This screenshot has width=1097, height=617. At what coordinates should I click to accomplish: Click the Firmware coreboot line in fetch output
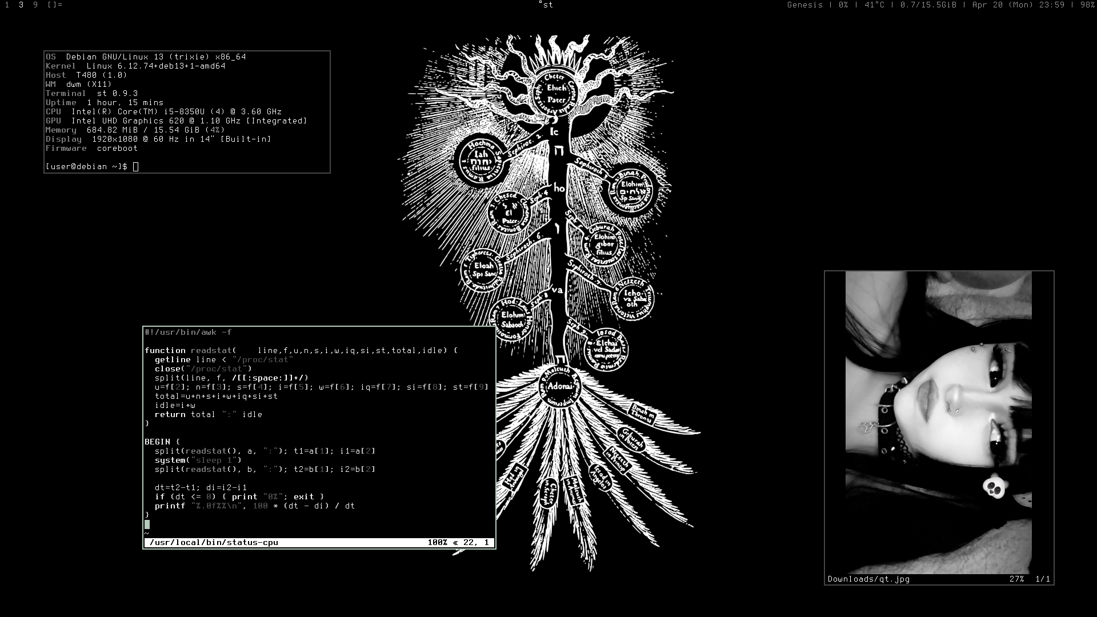91,149
